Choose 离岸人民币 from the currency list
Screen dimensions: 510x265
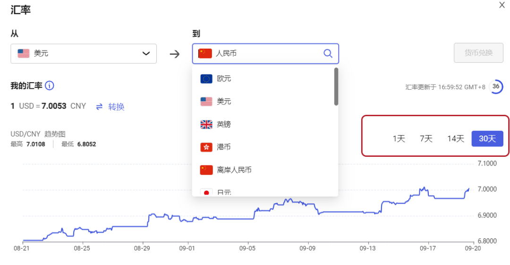coord(234,170)
